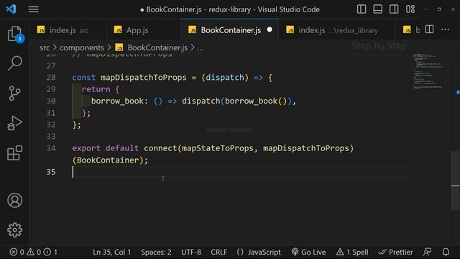
Task: Open the Manage gear menu
Action: coord(14,230)
